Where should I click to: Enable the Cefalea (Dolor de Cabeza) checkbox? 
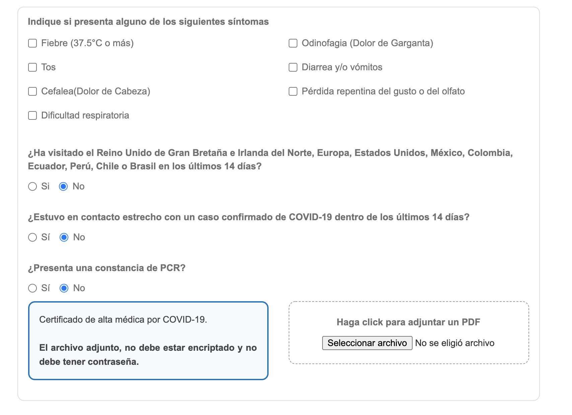[32, 92]
